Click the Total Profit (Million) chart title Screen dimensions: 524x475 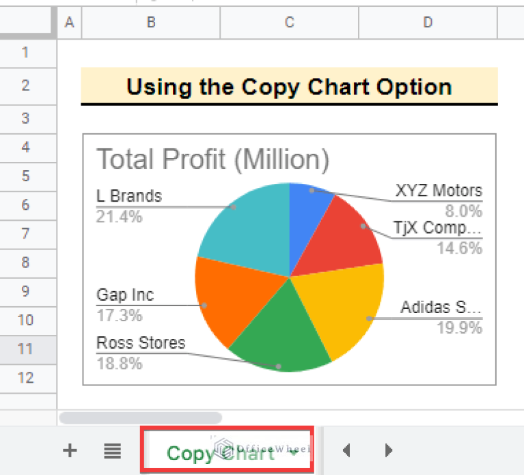[x=212, y=160]
